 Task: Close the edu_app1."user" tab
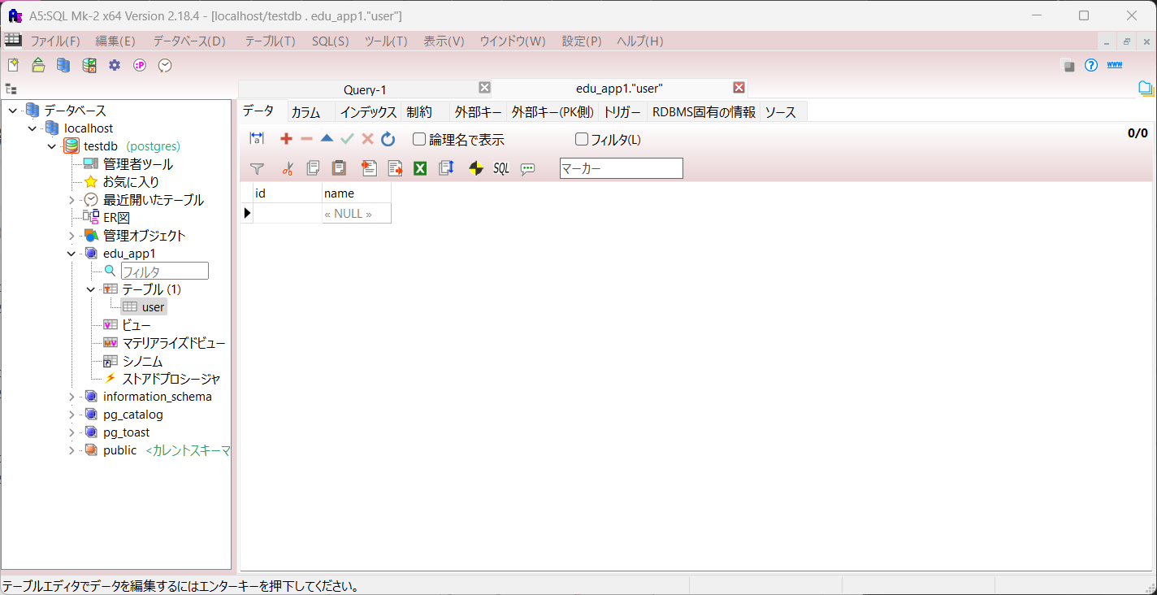[x=739, y=88]
